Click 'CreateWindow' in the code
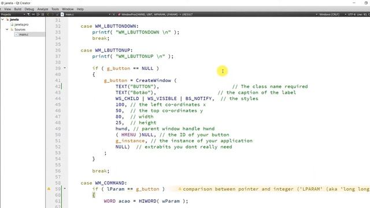This screenshot has width=370, height=208. click(x=153, y=80)
